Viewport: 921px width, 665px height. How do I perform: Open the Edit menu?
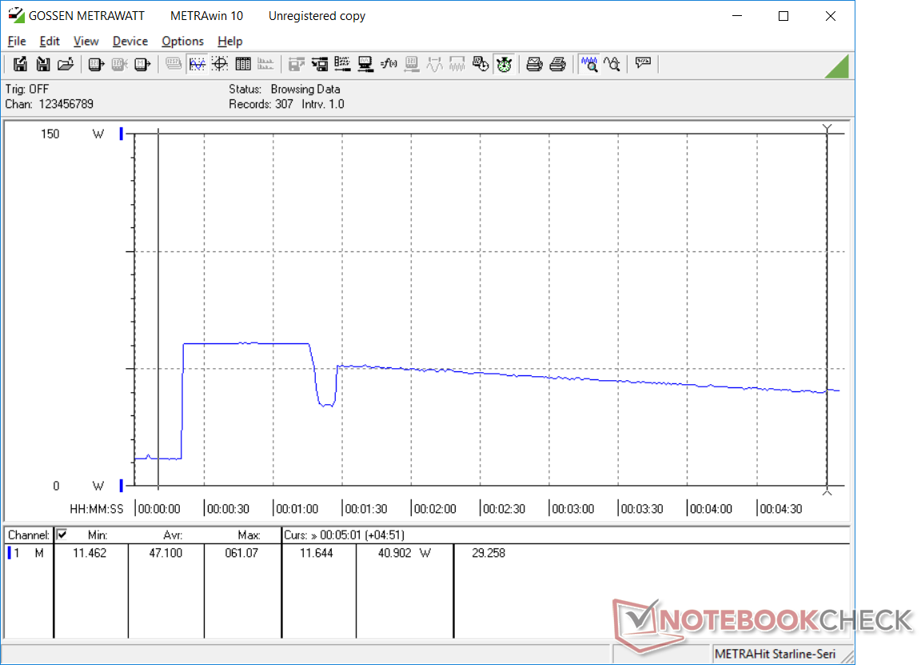(50, 41)
